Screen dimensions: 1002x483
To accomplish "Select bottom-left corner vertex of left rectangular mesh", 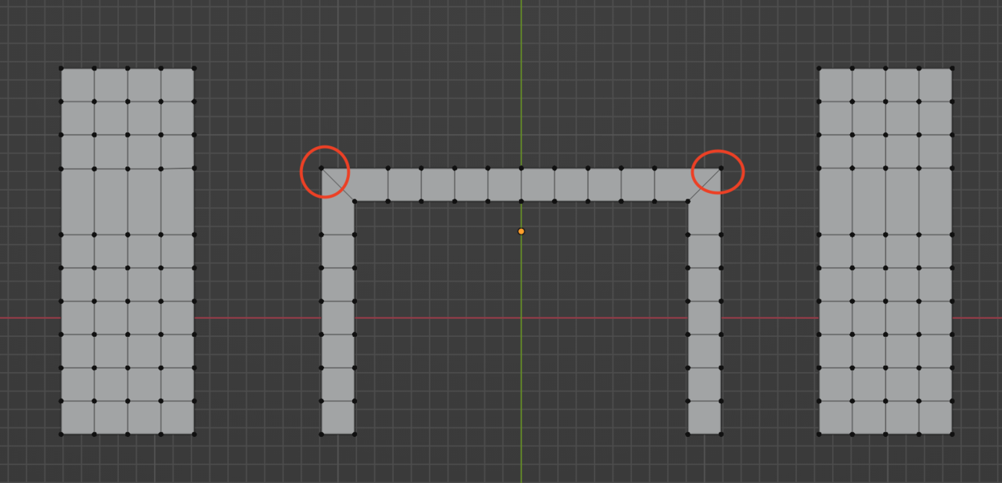I will click(x=61, y=434).
